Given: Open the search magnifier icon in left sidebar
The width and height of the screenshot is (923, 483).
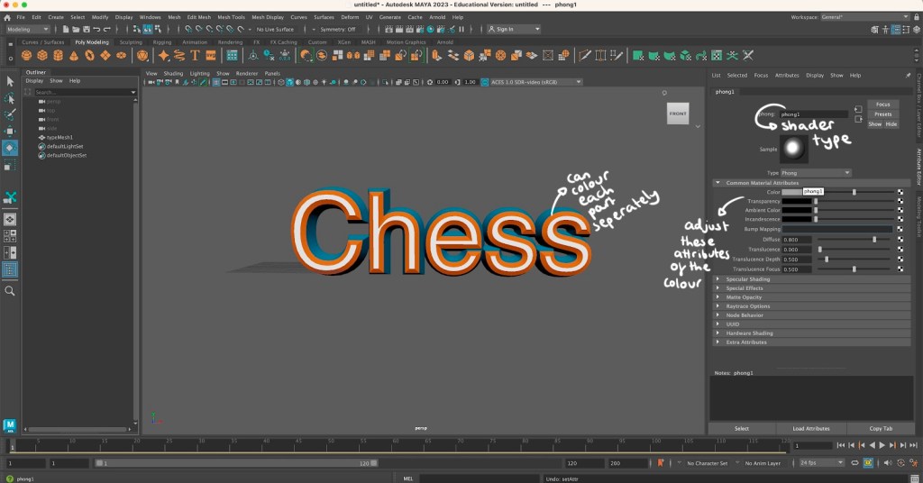Looking at the screenshot, I should tap(10, 291).
